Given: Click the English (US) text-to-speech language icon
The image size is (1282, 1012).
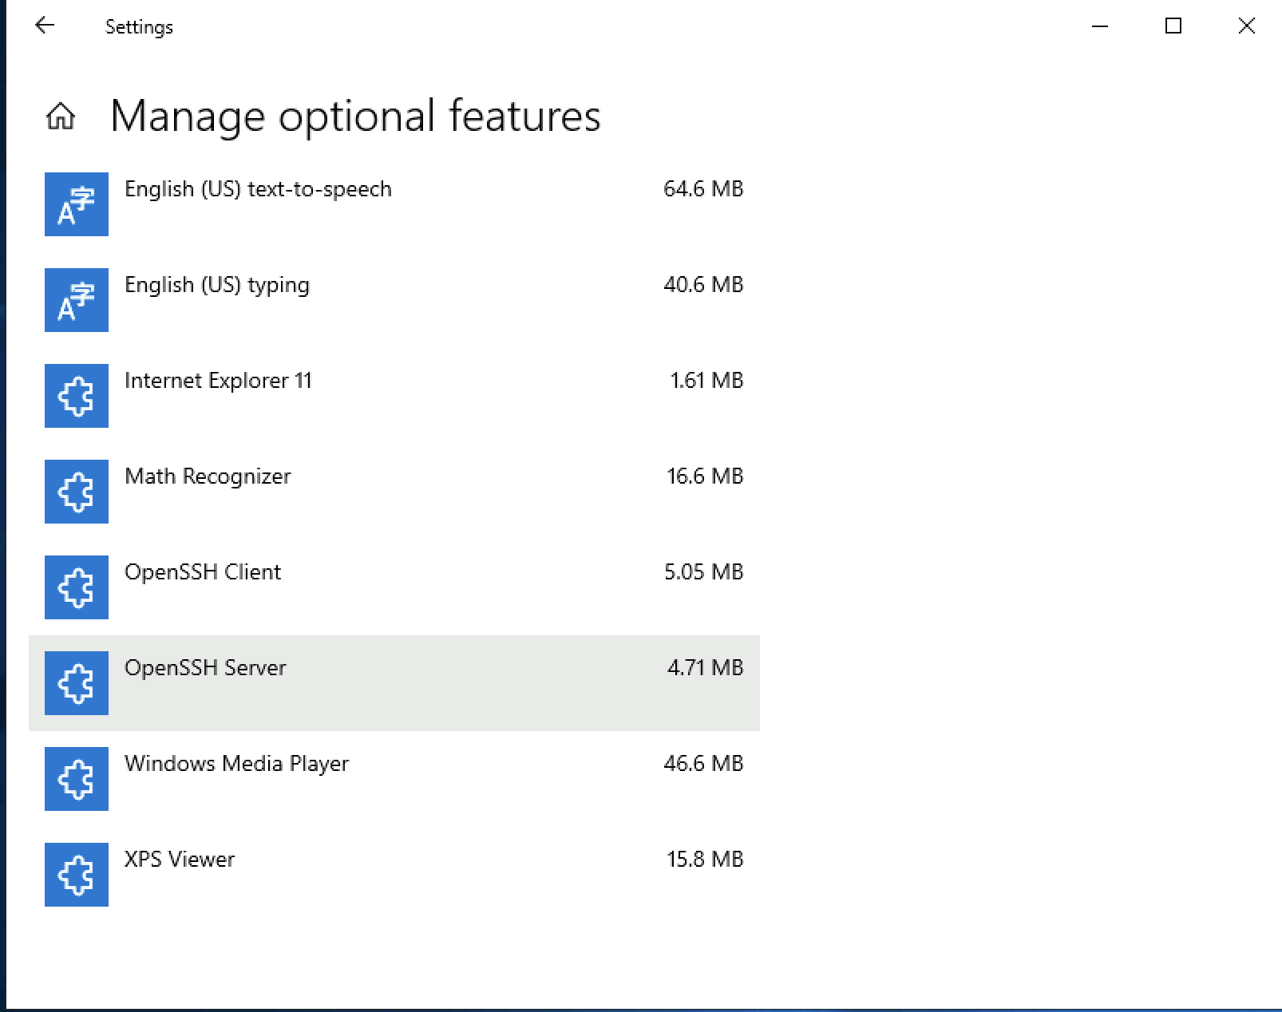Looking at the screenshot, I should pos(77,204).
